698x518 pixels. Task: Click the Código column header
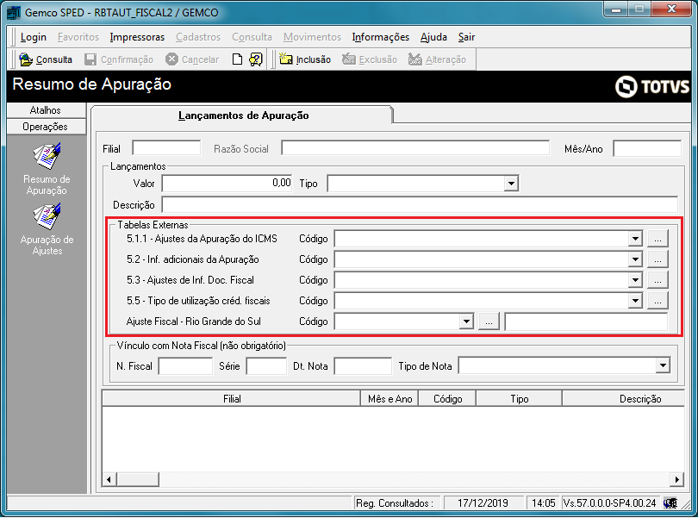(x=447, y=399)
